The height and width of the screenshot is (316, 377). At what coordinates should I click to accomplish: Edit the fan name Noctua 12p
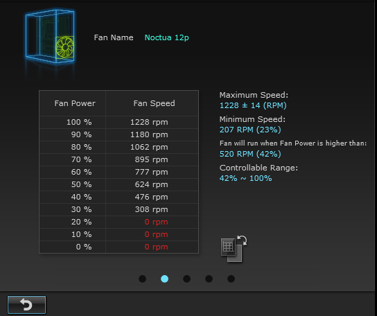pyautogui.click(x=166, y=37)
